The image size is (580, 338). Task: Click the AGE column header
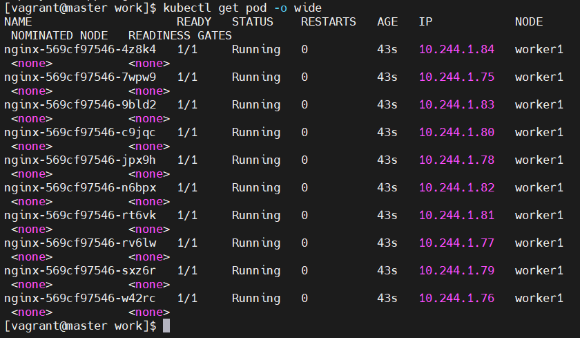(387, 22)
